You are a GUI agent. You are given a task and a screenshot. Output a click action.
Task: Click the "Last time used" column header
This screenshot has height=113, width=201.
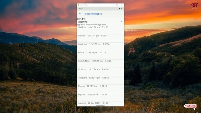click(88, 24)
